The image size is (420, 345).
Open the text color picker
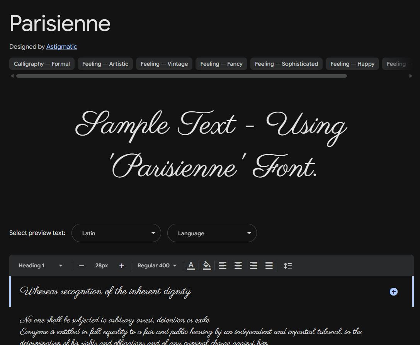[x=191, y=266]
